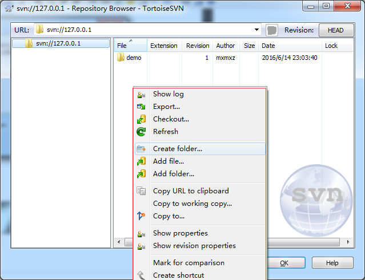Image resolution: width=365 pixels, height=280 pixels.
Task: Click the Show revision properties icon
Action: click(141, 246)
